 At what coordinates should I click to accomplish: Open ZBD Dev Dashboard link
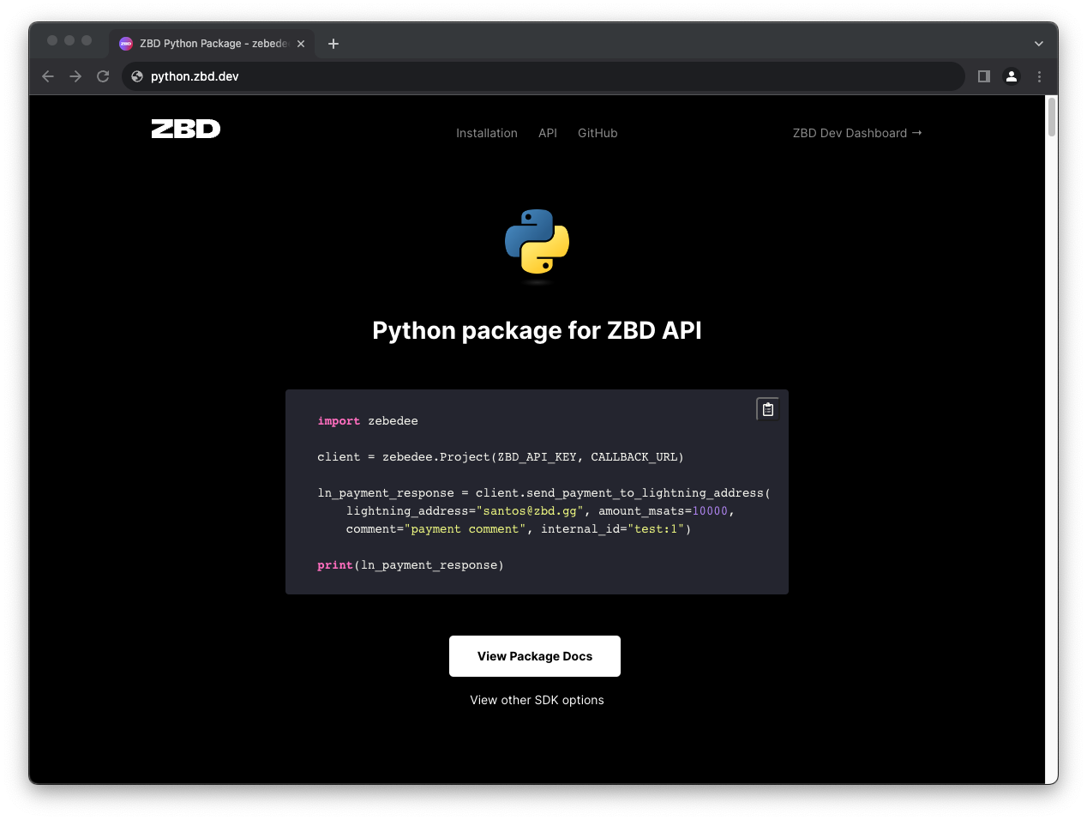pos(857,133)
